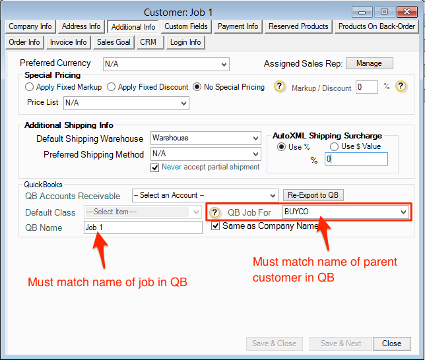Viewport: 425px width, 360px height.
Task: Open Preferred Currency dropdown
Action: (166, 64)
